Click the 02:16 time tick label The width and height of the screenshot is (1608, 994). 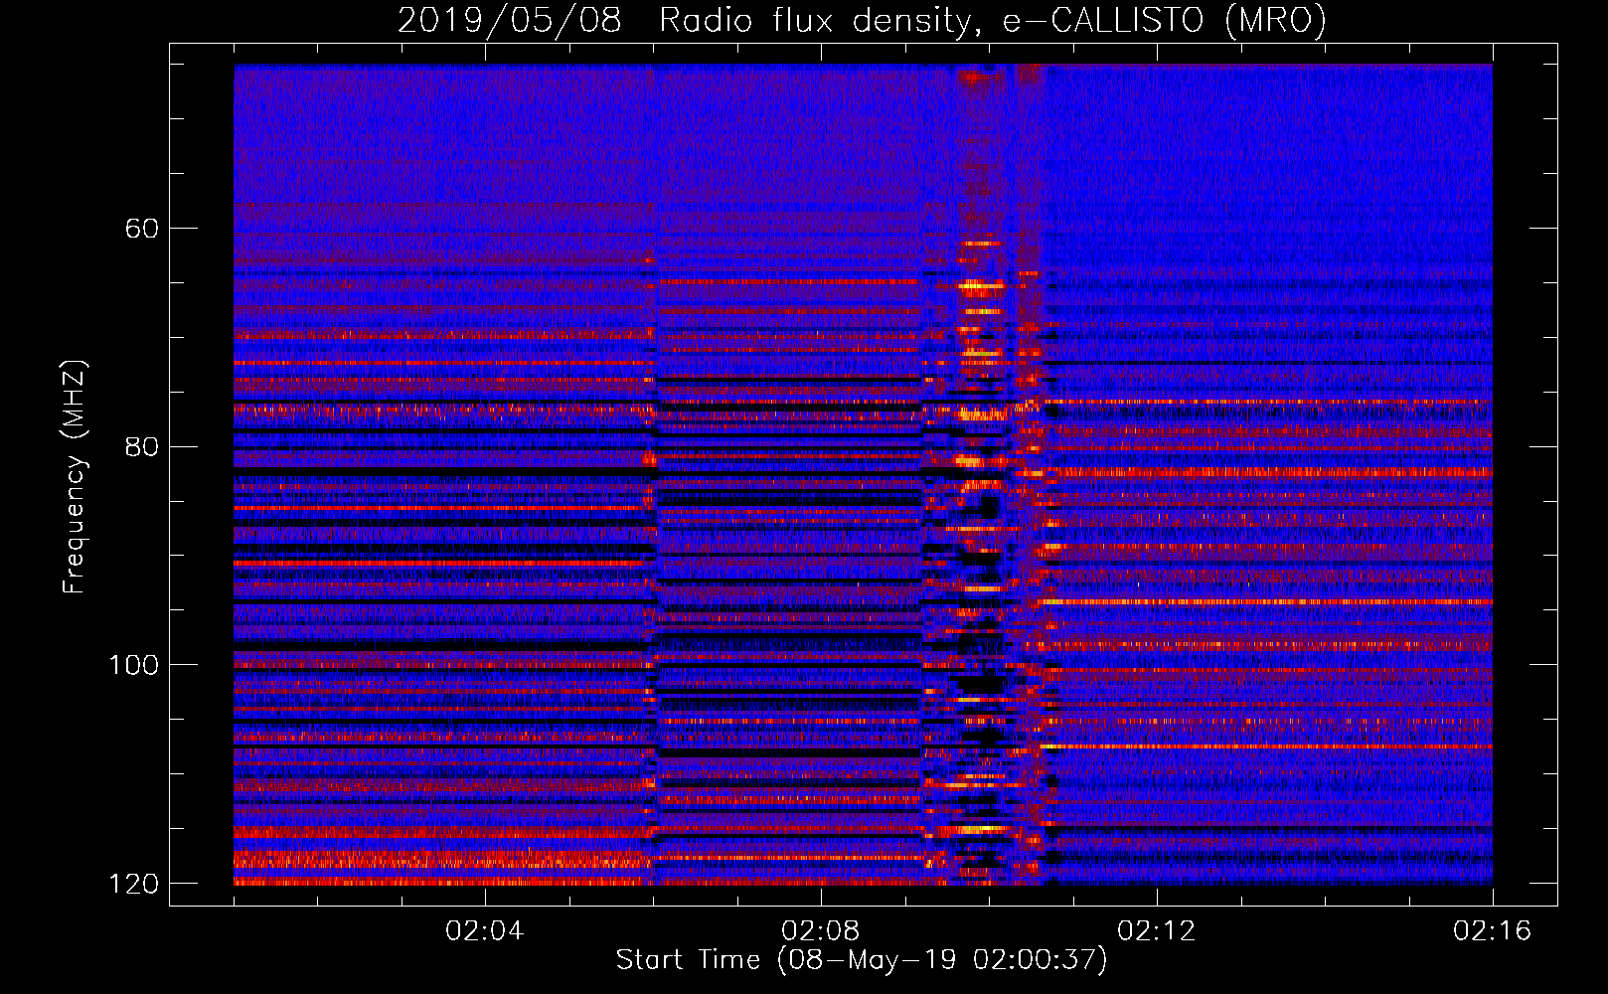point(1492,931)
